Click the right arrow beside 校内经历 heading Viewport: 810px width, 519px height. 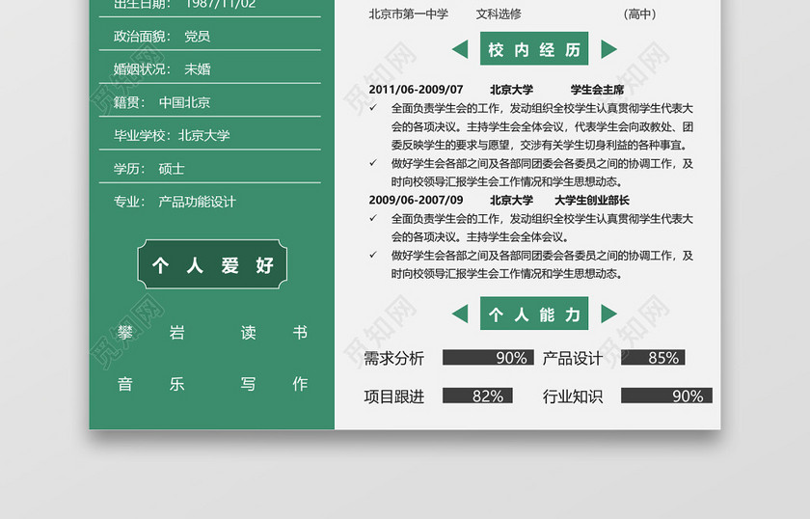pos(609,49)
